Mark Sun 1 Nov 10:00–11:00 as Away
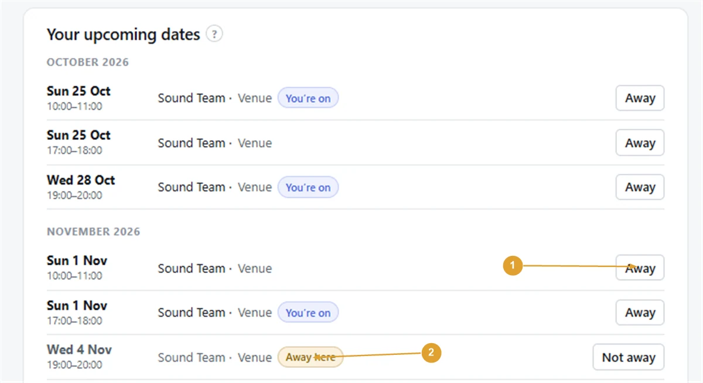Viewport: 703px width, 383px height. coord(640,268)
